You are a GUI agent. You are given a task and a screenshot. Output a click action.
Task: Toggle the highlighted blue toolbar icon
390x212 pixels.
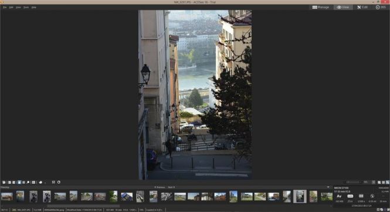[19, 183]
